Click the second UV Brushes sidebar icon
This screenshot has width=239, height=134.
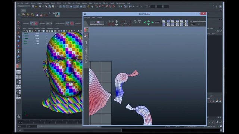coord(86,35)
